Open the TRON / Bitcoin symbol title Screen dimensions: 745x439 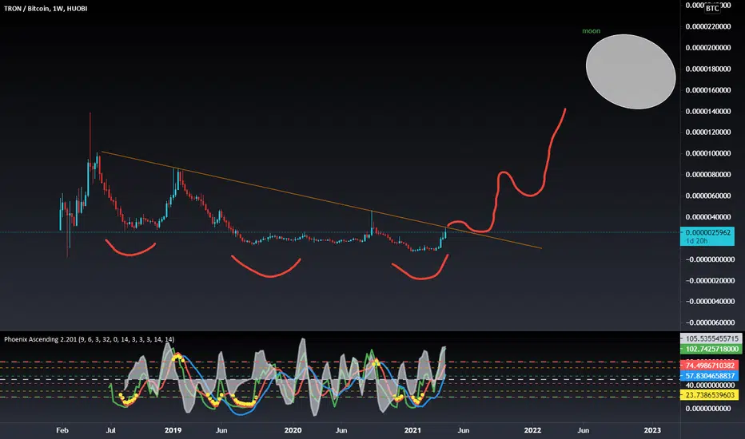tap(46, 9)
